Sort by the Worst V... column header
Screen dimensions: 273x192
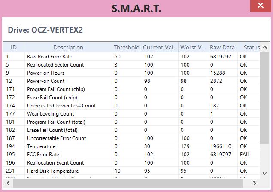point(193,47)
